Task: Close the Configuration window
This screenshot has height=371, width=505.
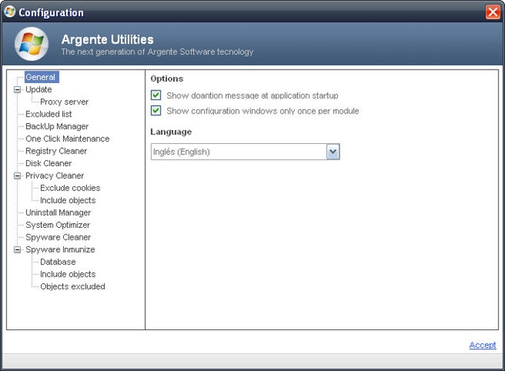Action: [x=493, y=12]
